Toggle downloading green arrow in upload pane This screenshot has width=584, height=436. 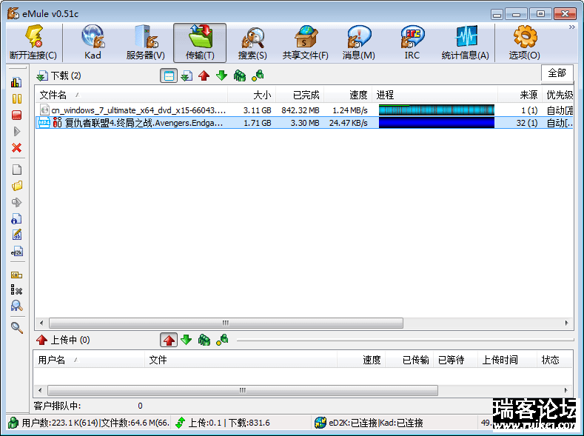click(x=187, y=340)
